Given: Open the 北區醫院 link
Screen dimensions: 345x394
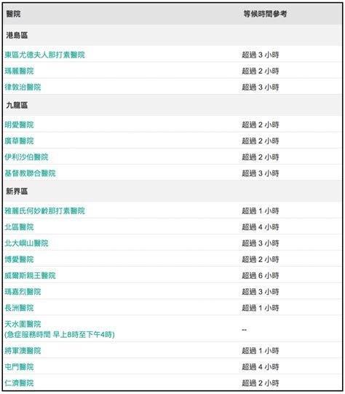Looking at the screenshot, I should (x=19, y=227).
